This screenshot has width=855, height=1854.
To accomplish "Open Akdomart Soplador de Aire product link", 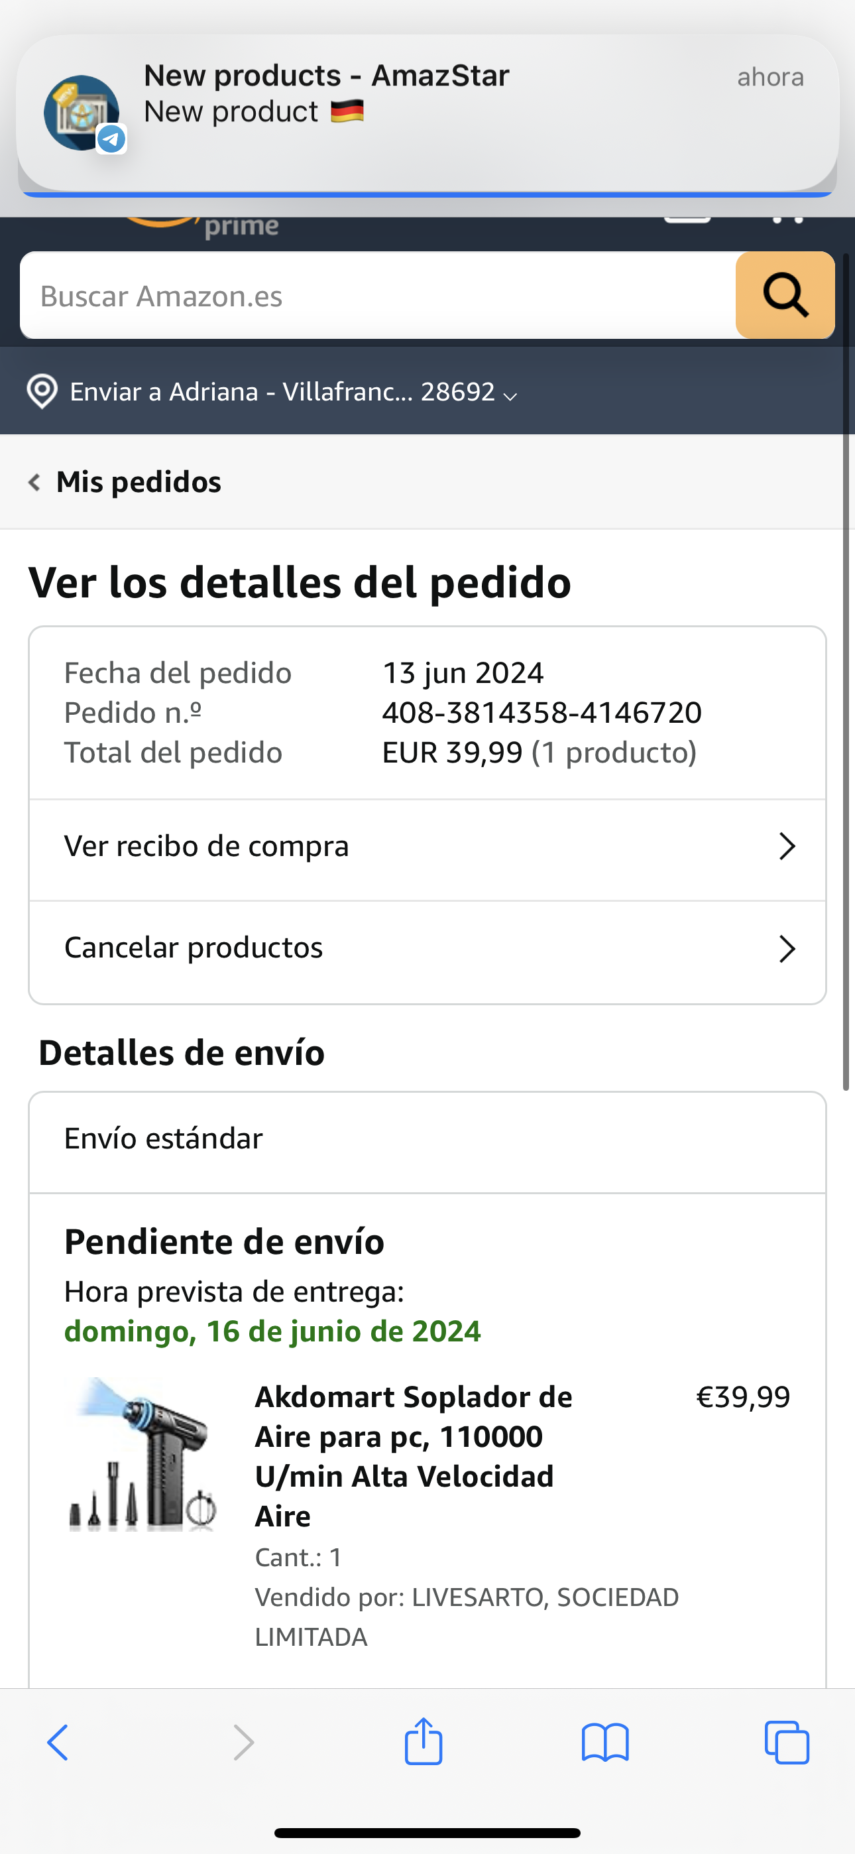I will (414, 1455).
